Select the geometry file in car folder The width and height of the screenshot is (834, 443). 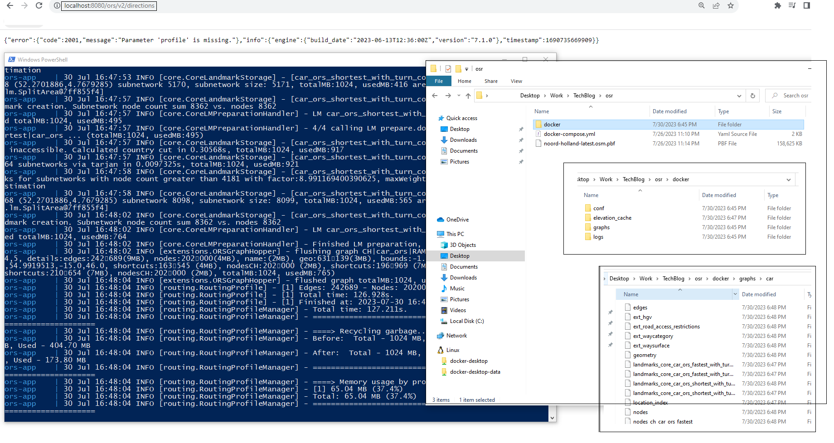(x=645, y=355)
